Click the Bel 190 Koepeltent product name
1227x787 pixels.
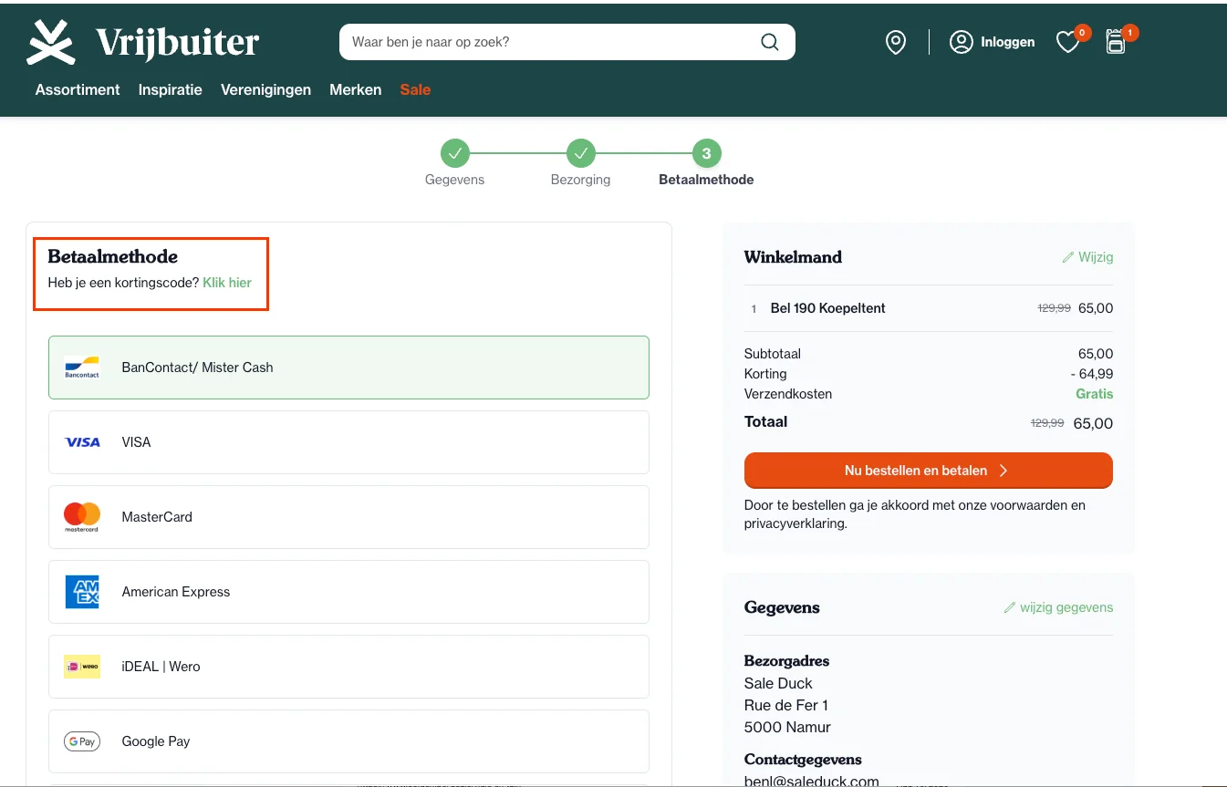(x=828, y=308)
